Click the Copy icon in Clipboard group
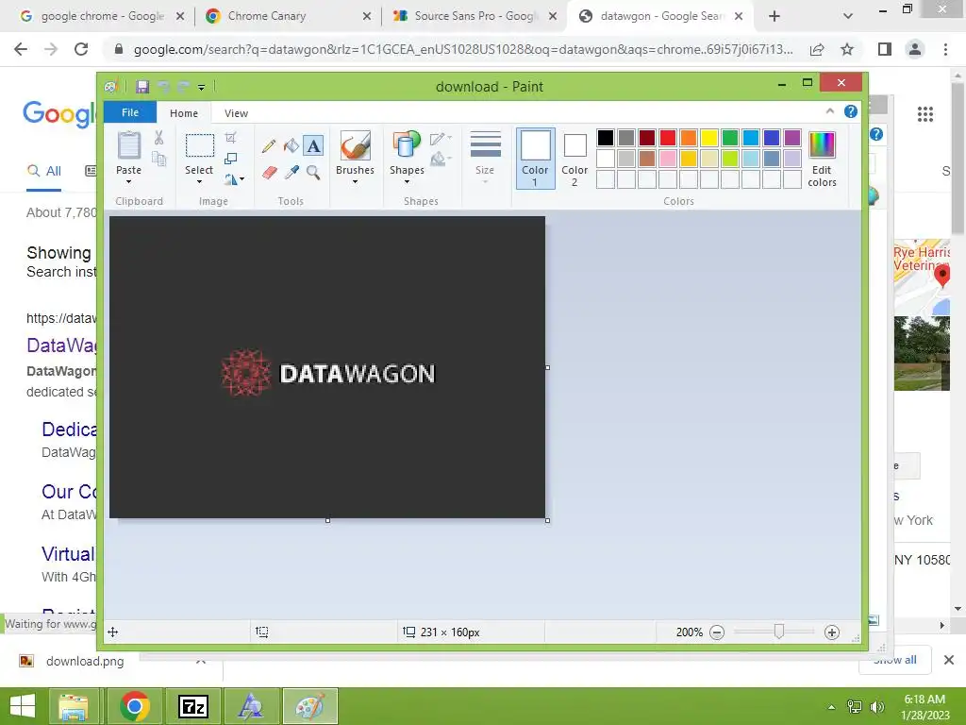966x725 pixels. 158,159
